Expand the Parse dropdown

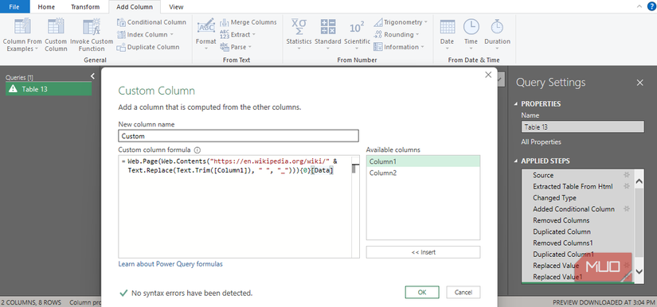pos(250,47)
